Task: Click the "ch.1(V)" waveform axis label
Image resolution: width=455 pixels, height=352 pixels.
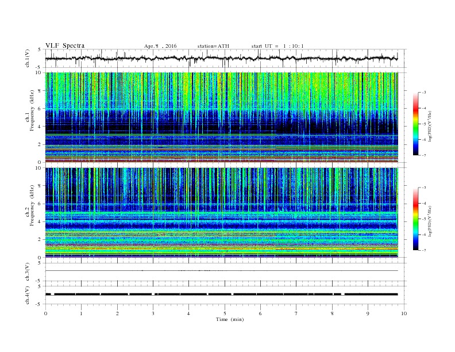Action: [x=28, y=58]
